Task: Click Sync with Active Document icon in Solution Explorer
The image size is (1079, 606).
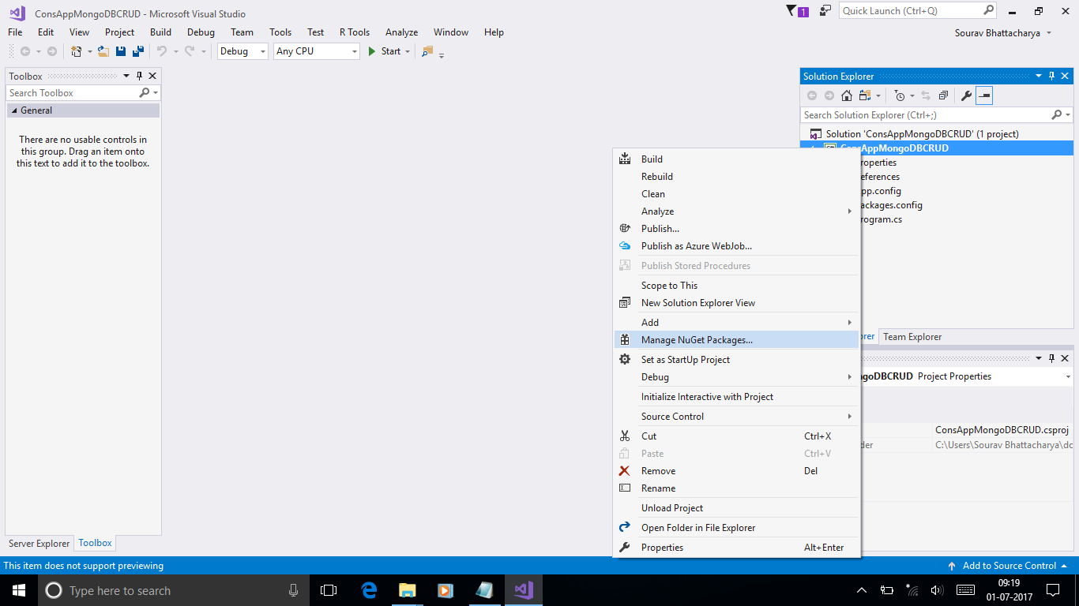Action: [926, 95]
